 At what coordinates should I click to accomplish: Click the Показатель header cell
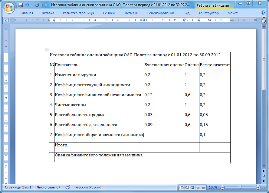click(99, 67)
